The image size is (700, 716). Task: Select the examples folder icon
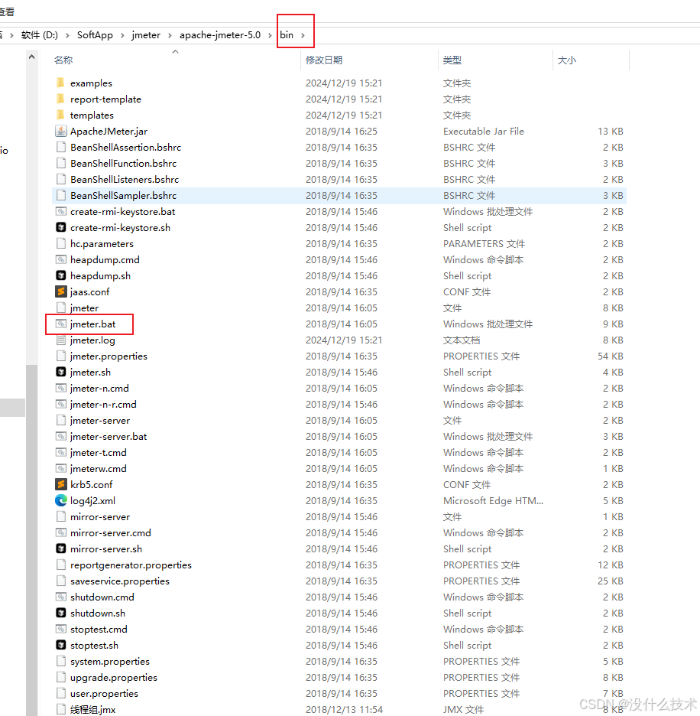[60, 83]
